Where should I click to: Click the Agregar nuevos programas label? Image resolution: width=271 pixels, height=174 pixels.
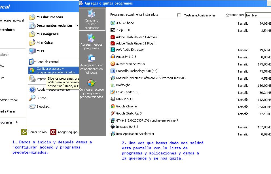[x=92, y=46]
